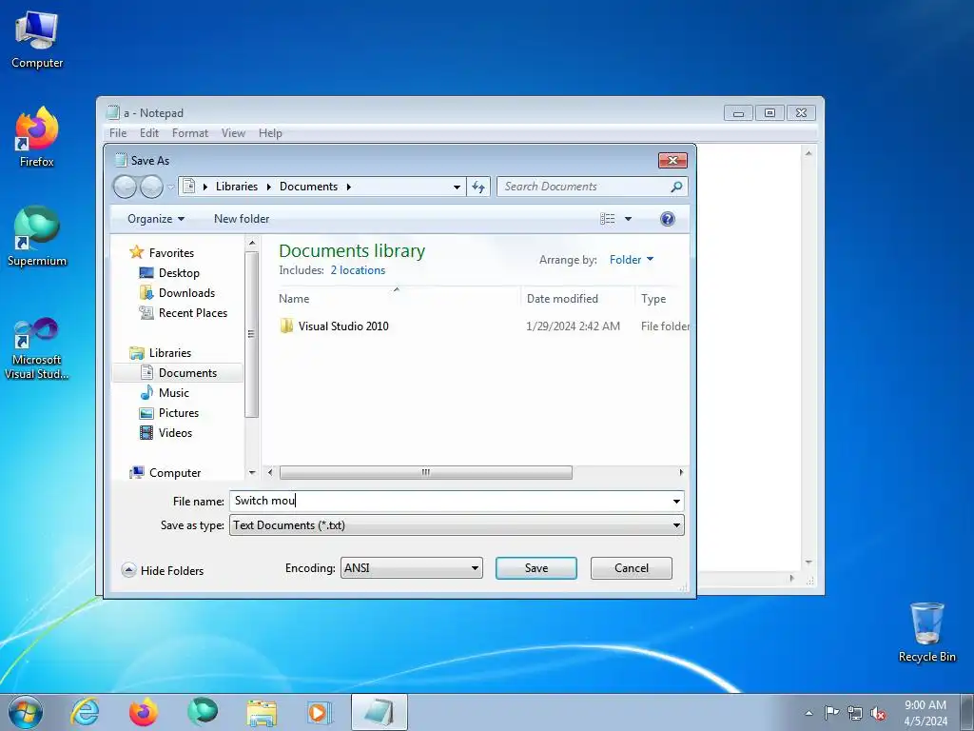The height and width of the screenshot is (731, 974).
Task: Click the file list scroll right arrow
Action: pyautogui.click(x=681, y=472)
